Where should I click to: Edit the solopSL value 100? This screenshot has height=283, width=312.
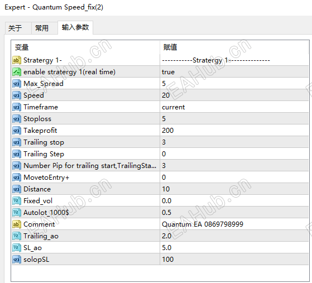click(x=234, y=260)
